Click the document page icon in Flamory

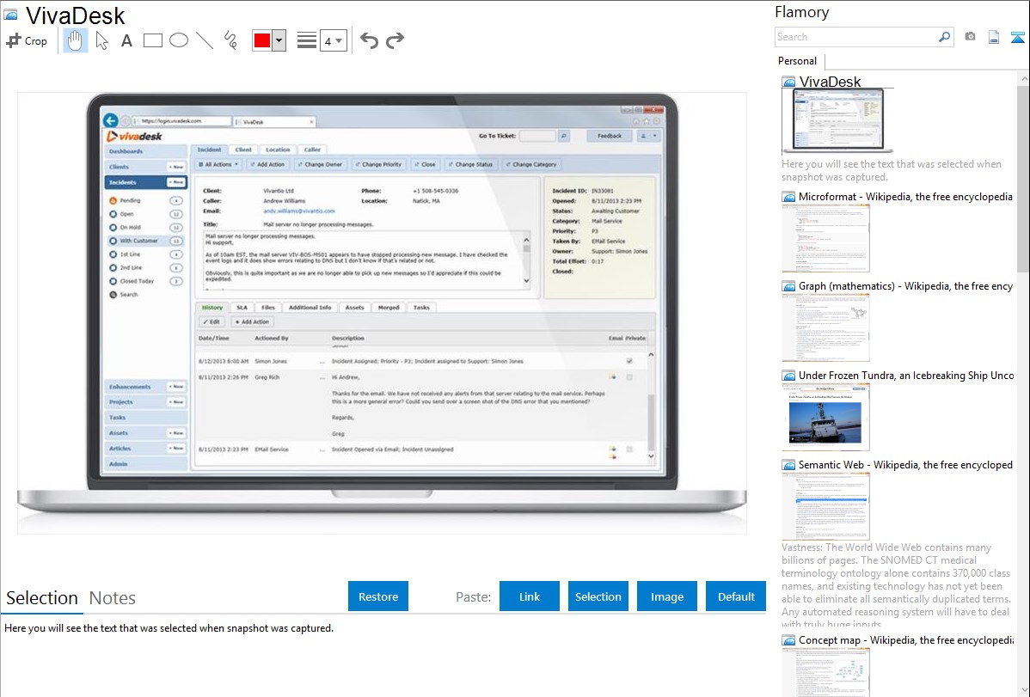coord(994,37)
